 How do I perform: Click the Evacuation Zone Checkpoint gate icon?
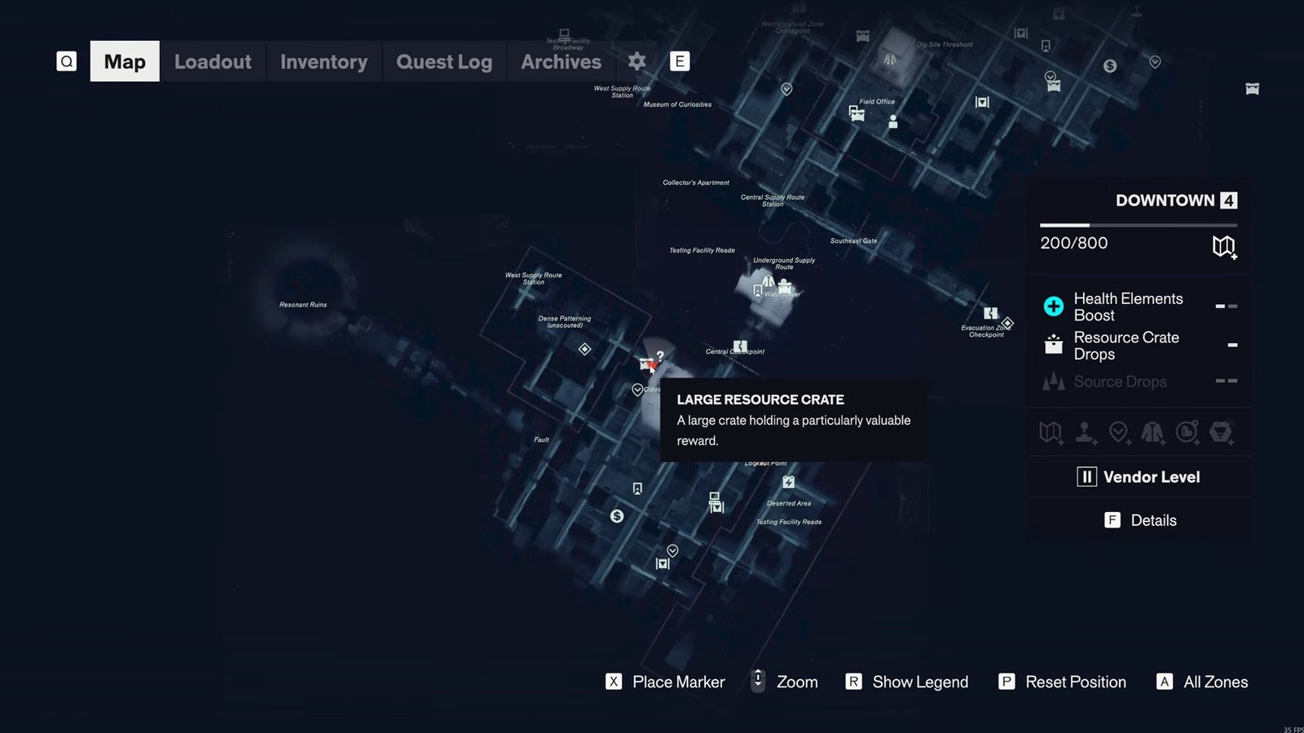[991, 313]
